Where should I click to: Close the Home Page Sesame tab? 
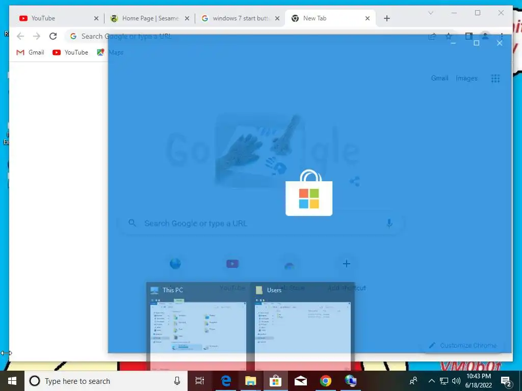pyautogui.click(x=187, y=18)
